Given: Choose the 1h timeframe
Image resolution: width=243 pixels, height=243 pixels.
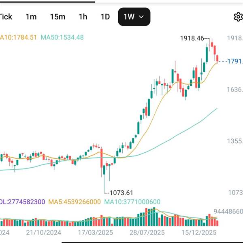Looking at the screenshot, I should point(83,17).
